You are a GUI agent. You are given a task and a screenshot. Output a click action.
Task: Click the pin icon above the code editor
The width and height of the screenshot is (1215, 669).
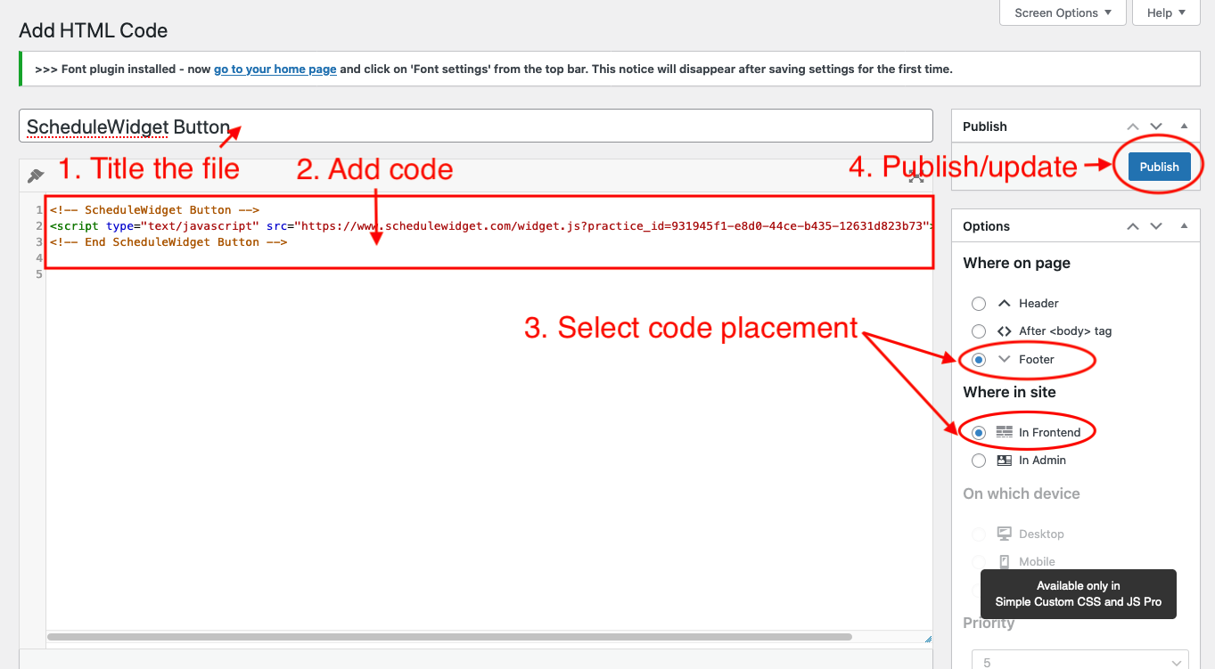click(x=36, y=175)
